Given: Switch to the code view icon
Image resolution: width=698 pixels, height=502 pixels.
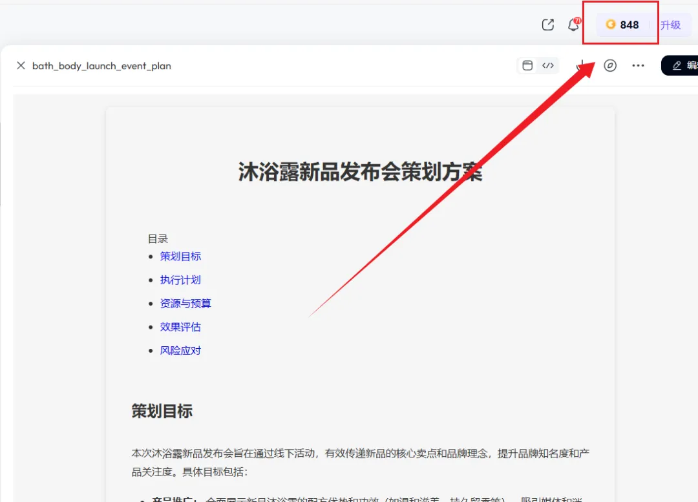Looking at the screenshot, I should [x=548, y=65].
